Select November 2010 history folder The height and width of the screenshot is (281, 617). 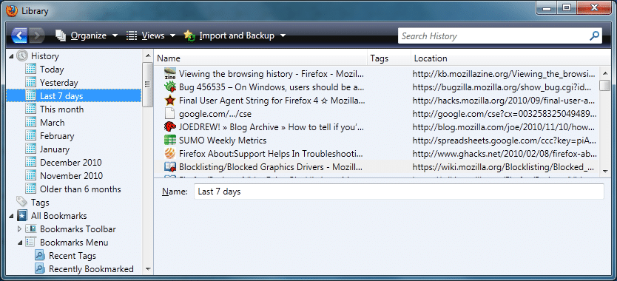click(x=71, y=176)
